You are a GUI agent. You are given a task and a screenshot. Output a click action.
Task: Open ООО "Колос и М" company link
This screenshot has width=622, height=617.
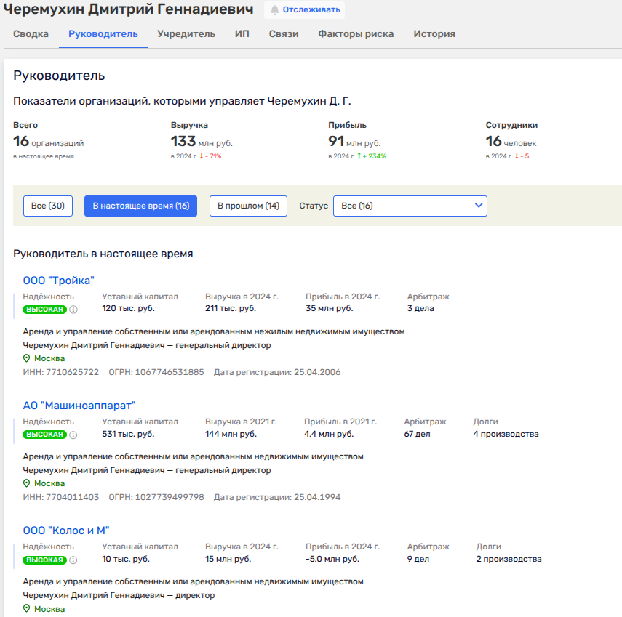[x=66, y=531]
